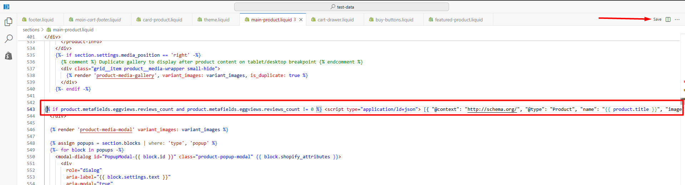This screenshot has width=685, height=185.
Task: Click the test-data search box
Action: coord(341,7)
